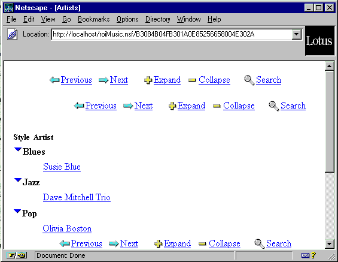Follow the bottom-row Collapse link
Image resolution: width=338 pixels, height=262 pixels.
[224, 243]
